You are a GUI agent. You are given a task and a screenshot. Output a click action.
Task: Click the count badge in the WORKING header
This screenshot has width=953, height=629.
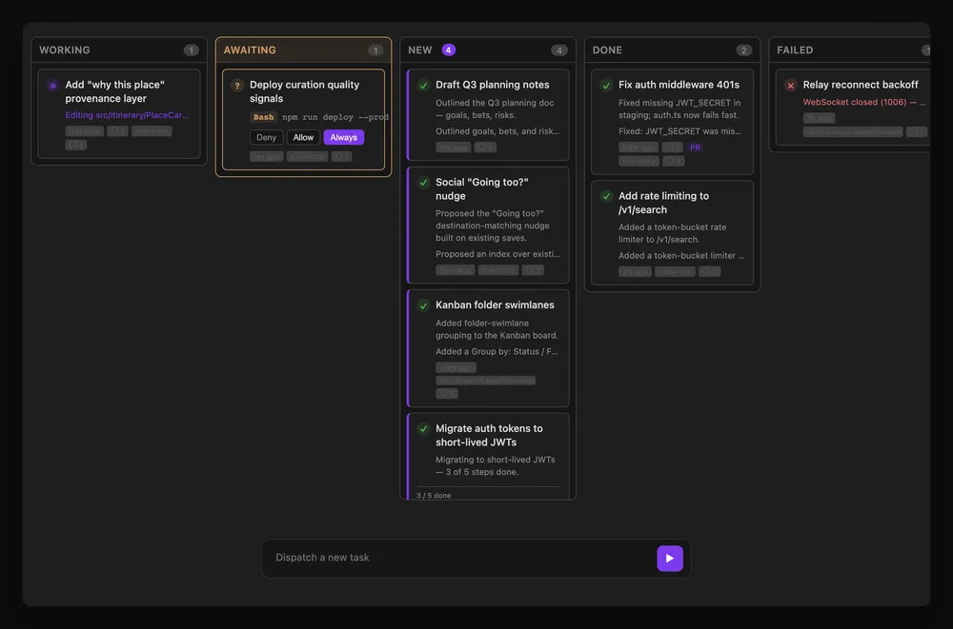pos(191,50)
